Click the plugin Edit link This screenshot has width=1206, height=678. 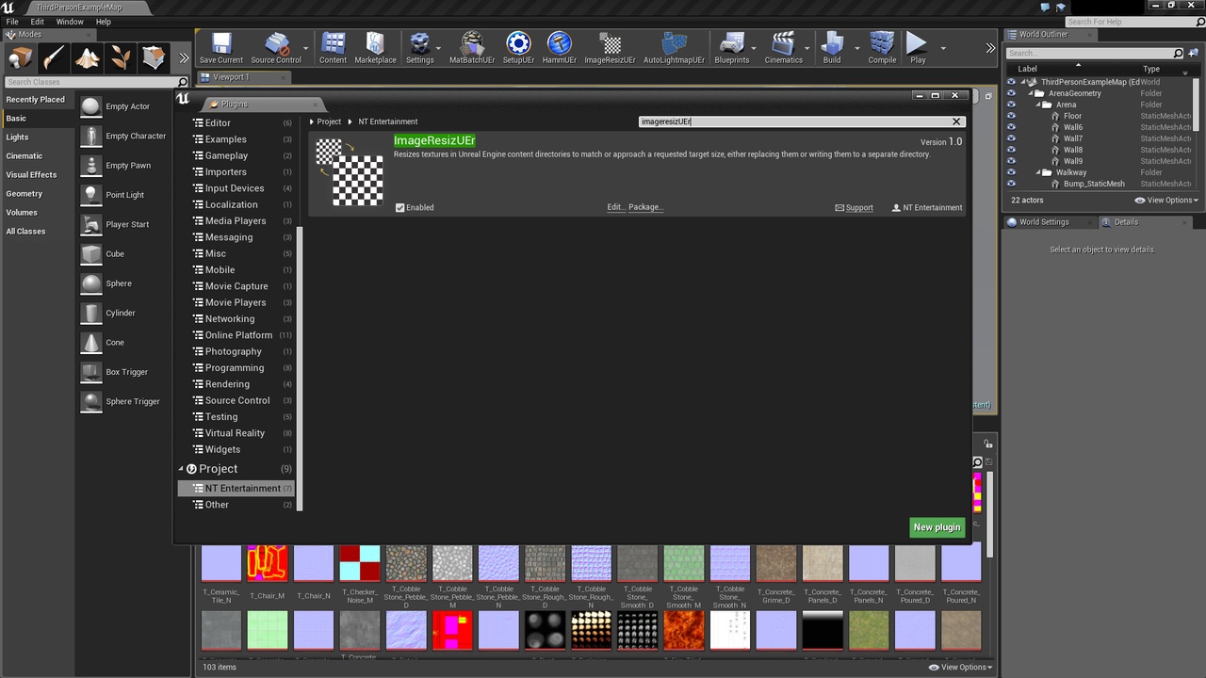pyautogui.click(x=615, y=207)
